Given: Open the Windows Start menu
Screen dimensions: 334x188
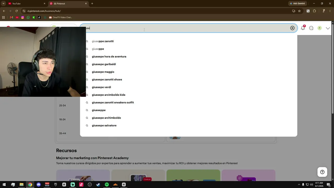Looking at the screenshot, I should click(4, 185).
